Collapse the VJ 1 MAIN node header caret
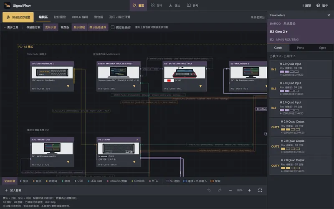The image size is (334, 209). point(137,140)
